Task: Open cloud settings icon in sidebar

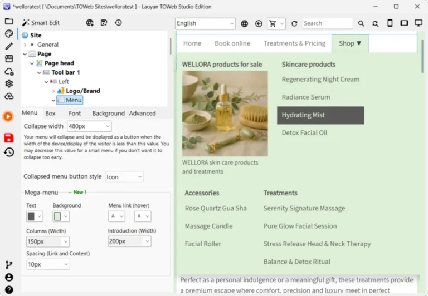Action: 9,71
